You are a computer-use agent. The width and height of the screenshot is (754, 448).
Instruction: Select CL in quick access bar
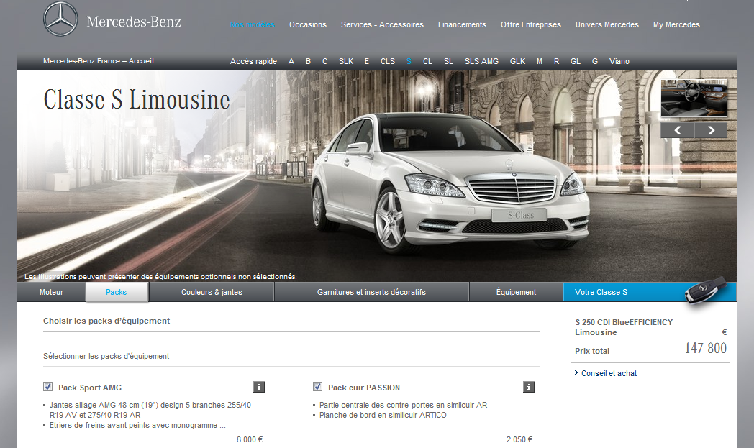coord(427,62)
